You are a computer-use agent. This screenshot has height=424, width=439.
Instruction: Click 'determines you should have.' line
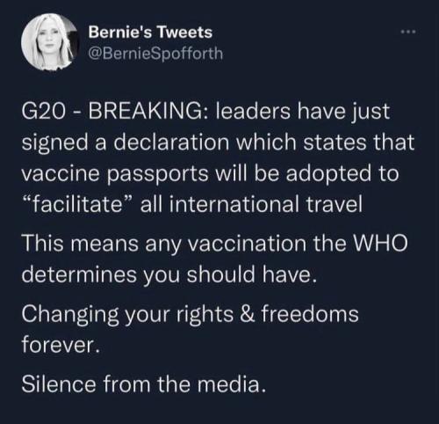[169, 274]
